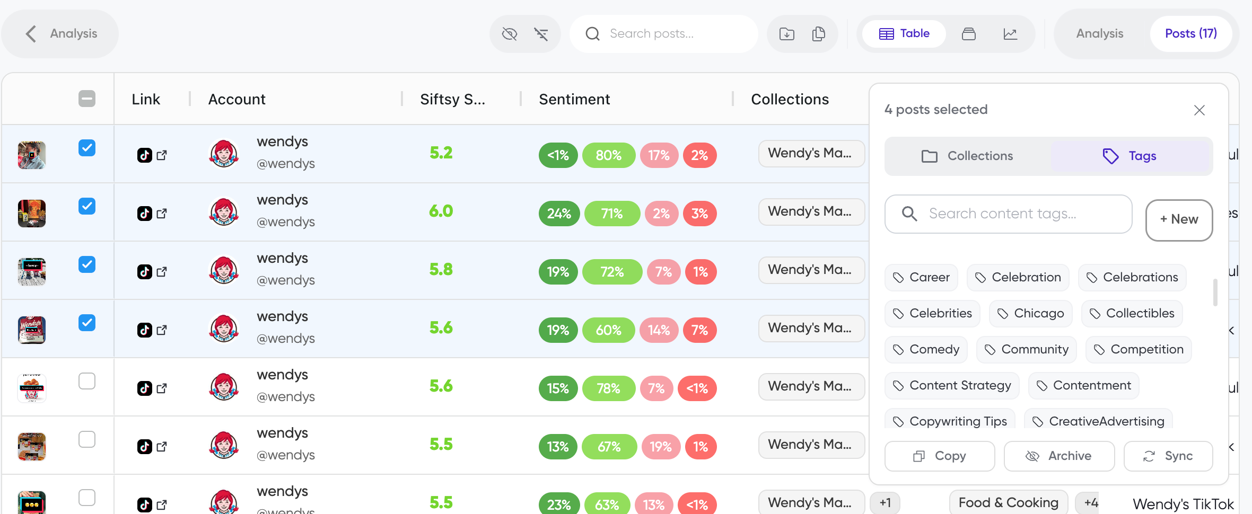
Task: Archive the selected posts
Action: coord(1059,456)
